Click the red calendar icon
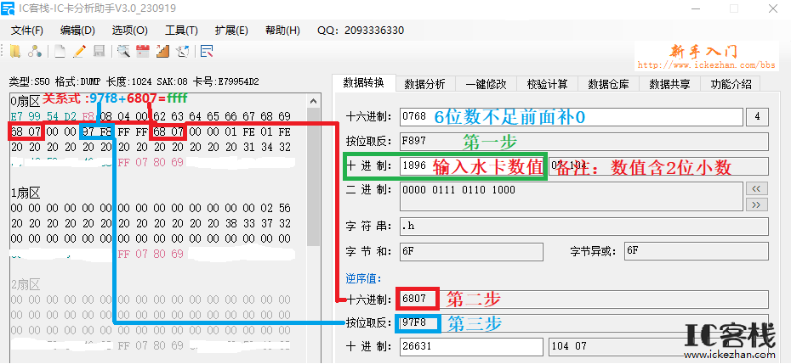The image size is (791, 364). point(143,51)
